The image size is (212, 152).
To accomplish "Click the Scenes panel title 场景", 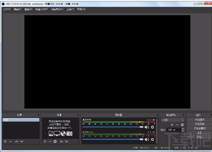I will click(19, 115).
